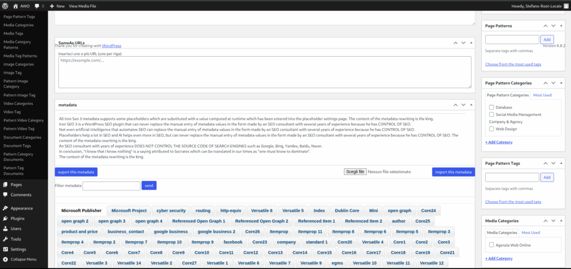Select the Dublin Core tab
The height and width of the screenshot is (269, 571).
[347, 211]
